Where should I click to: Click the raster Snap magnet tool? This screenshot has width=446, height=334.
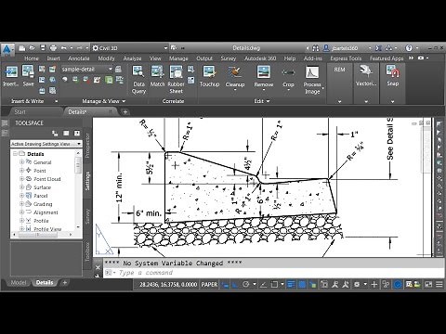393,71
